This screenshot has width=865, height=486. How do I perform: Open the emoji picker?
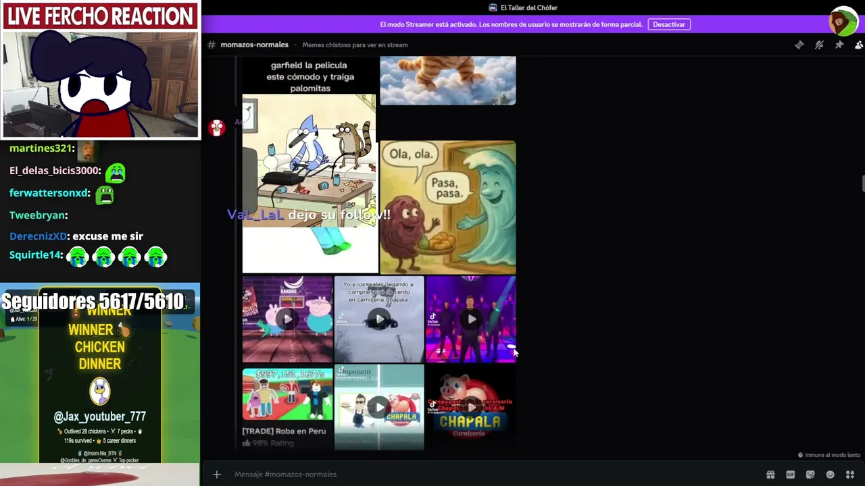click(x=831, y=475)
